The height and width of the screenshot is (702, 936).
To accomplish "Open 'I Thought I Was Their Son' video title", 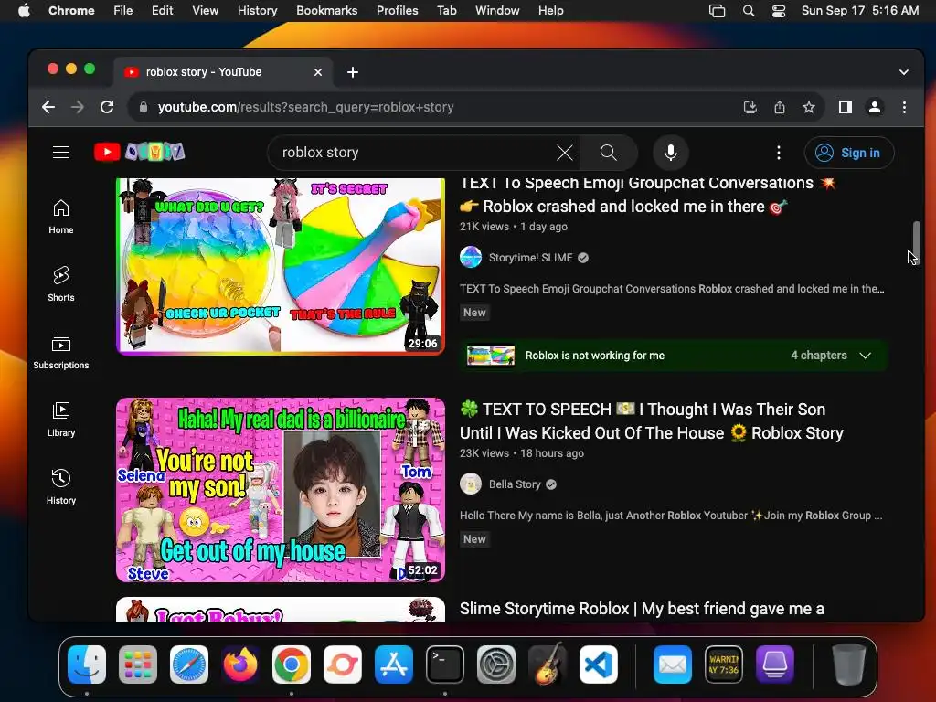I will tap(651, 421).
